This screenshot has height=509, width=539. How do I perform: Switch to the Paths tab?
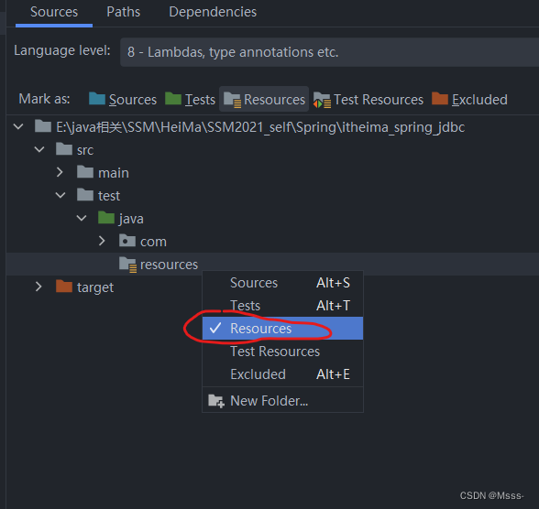[124, 12]
